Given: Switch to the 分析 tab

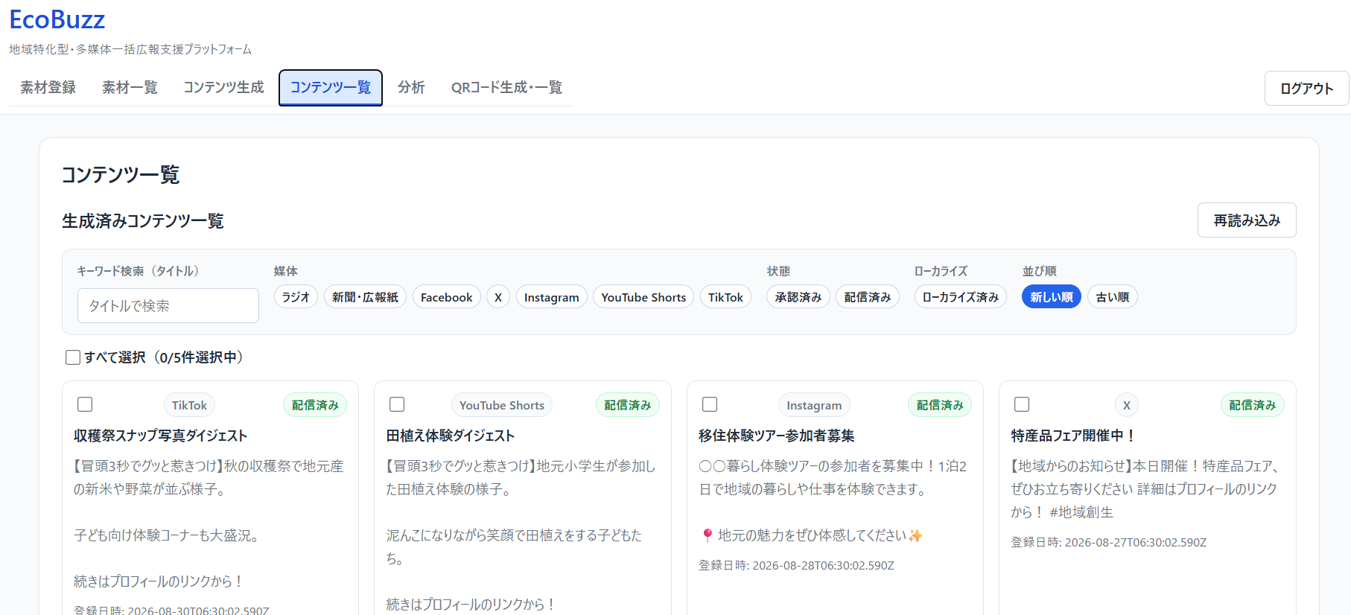Looking at the screenshot, I should (x=411, y=88).
